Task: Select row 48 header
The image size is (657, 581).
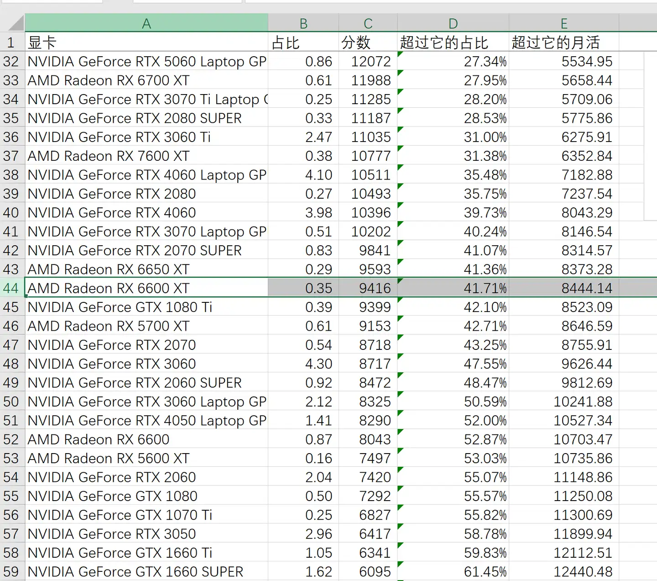Action: pos(12,364)
